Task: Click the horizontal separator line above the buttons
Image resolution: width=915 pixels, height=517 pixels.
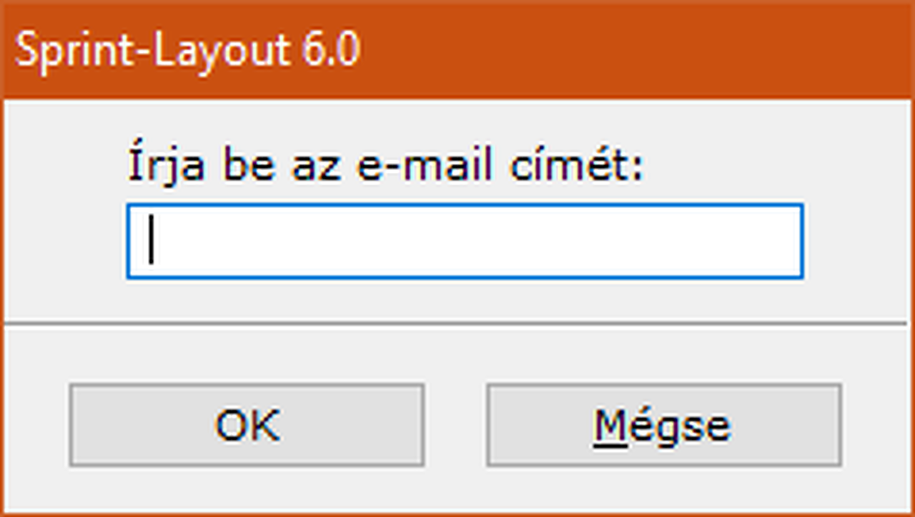Action: coord(457,324)
